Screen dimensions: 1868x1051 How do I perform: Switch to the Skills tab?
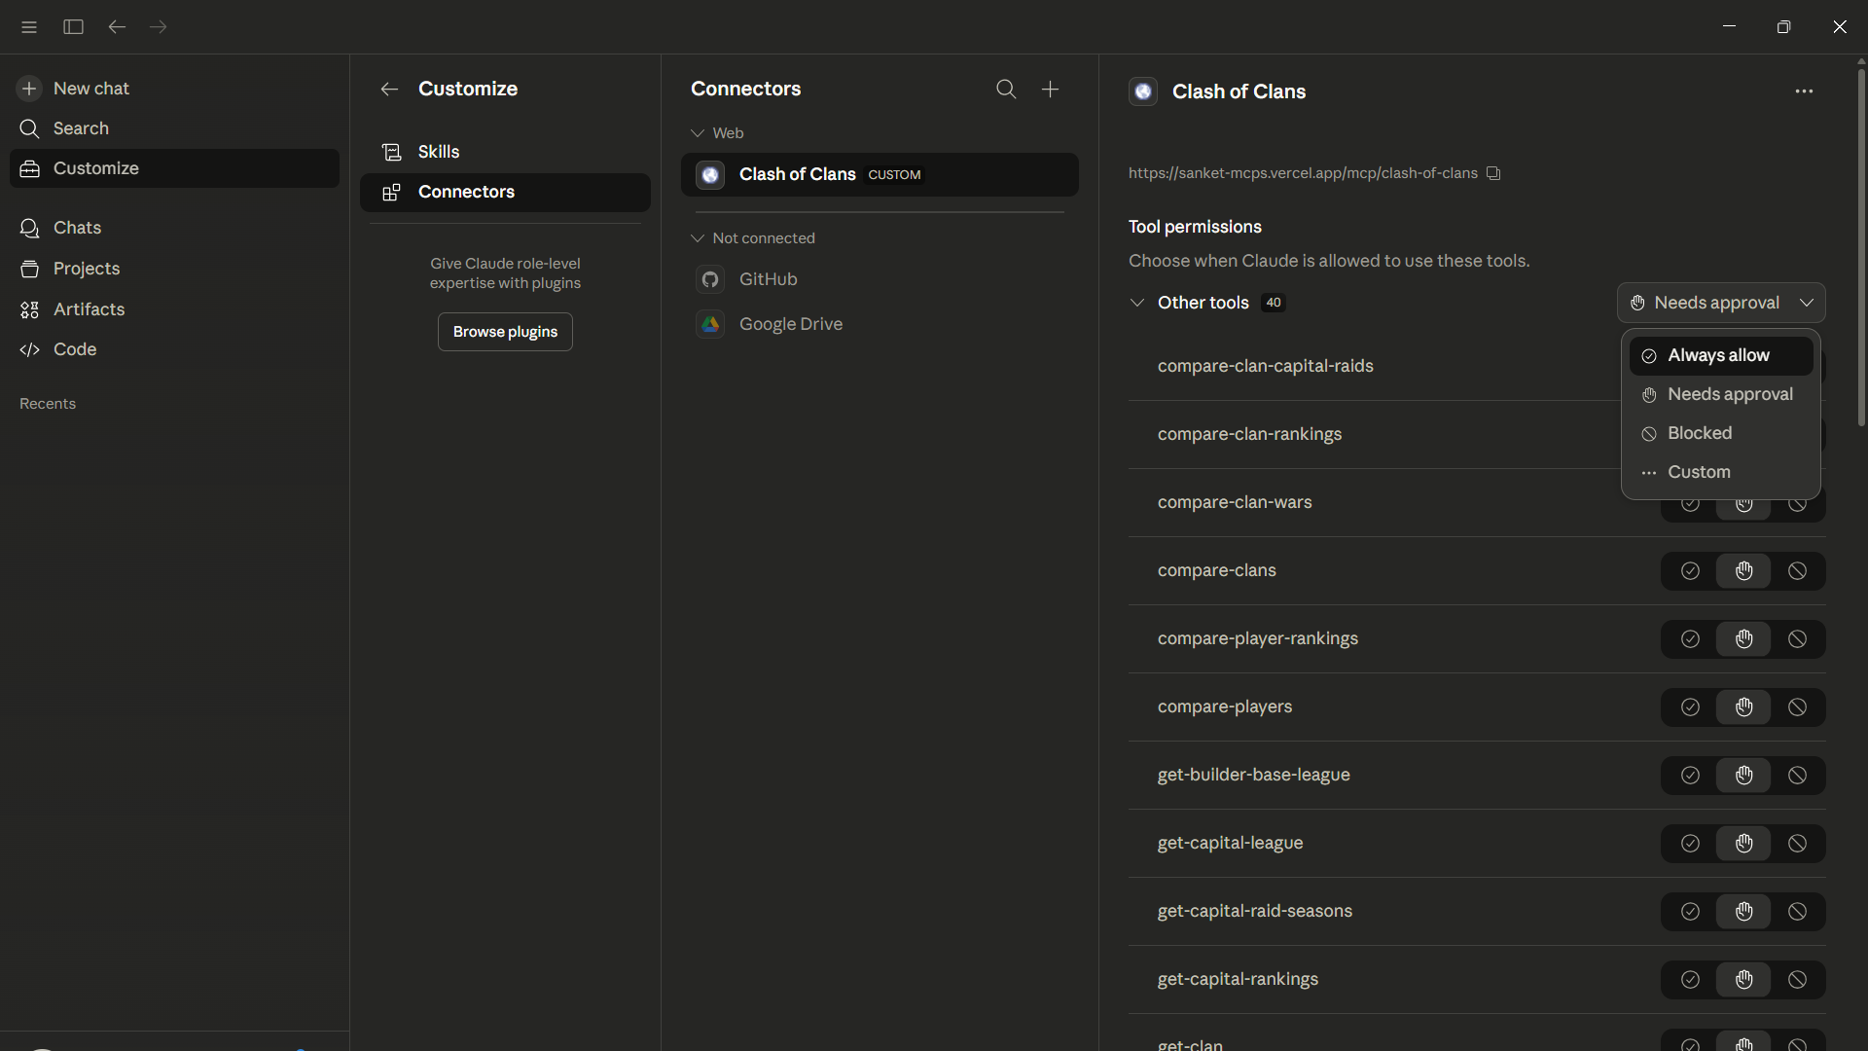505,152
